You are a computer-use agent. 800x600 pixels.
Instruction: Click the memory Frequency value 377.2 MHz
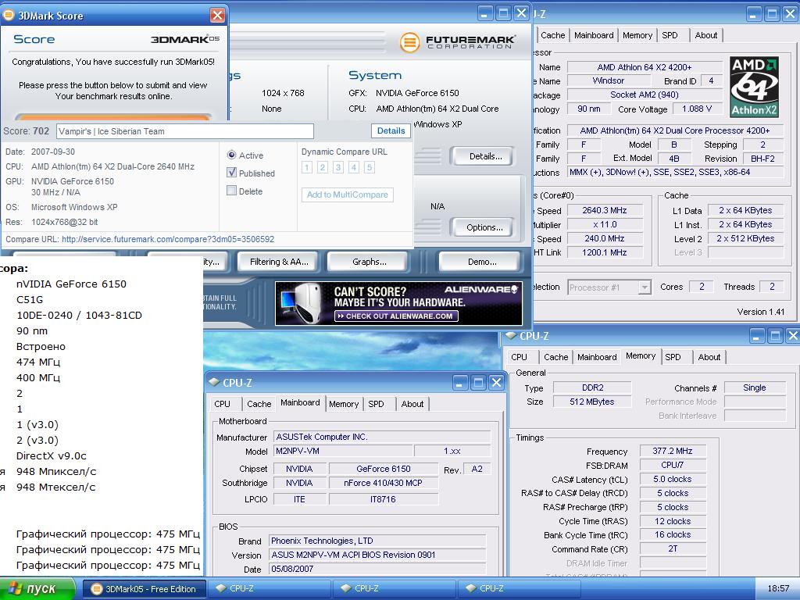(673, 451)
